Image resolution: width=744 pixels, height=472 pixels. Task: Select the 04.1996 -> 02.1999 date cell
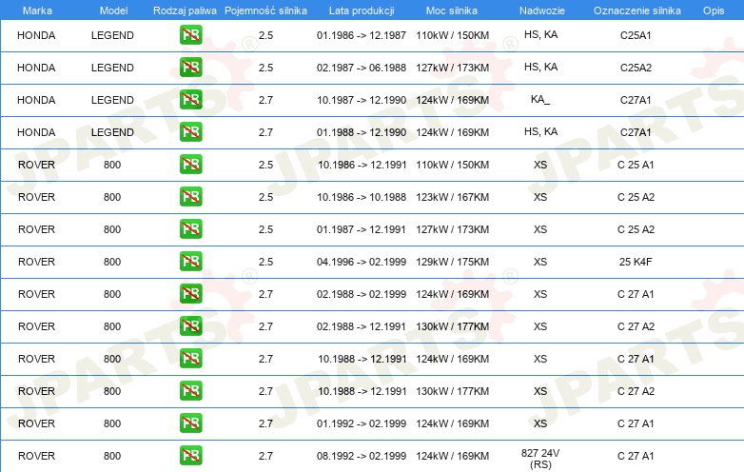coord(362,262)
